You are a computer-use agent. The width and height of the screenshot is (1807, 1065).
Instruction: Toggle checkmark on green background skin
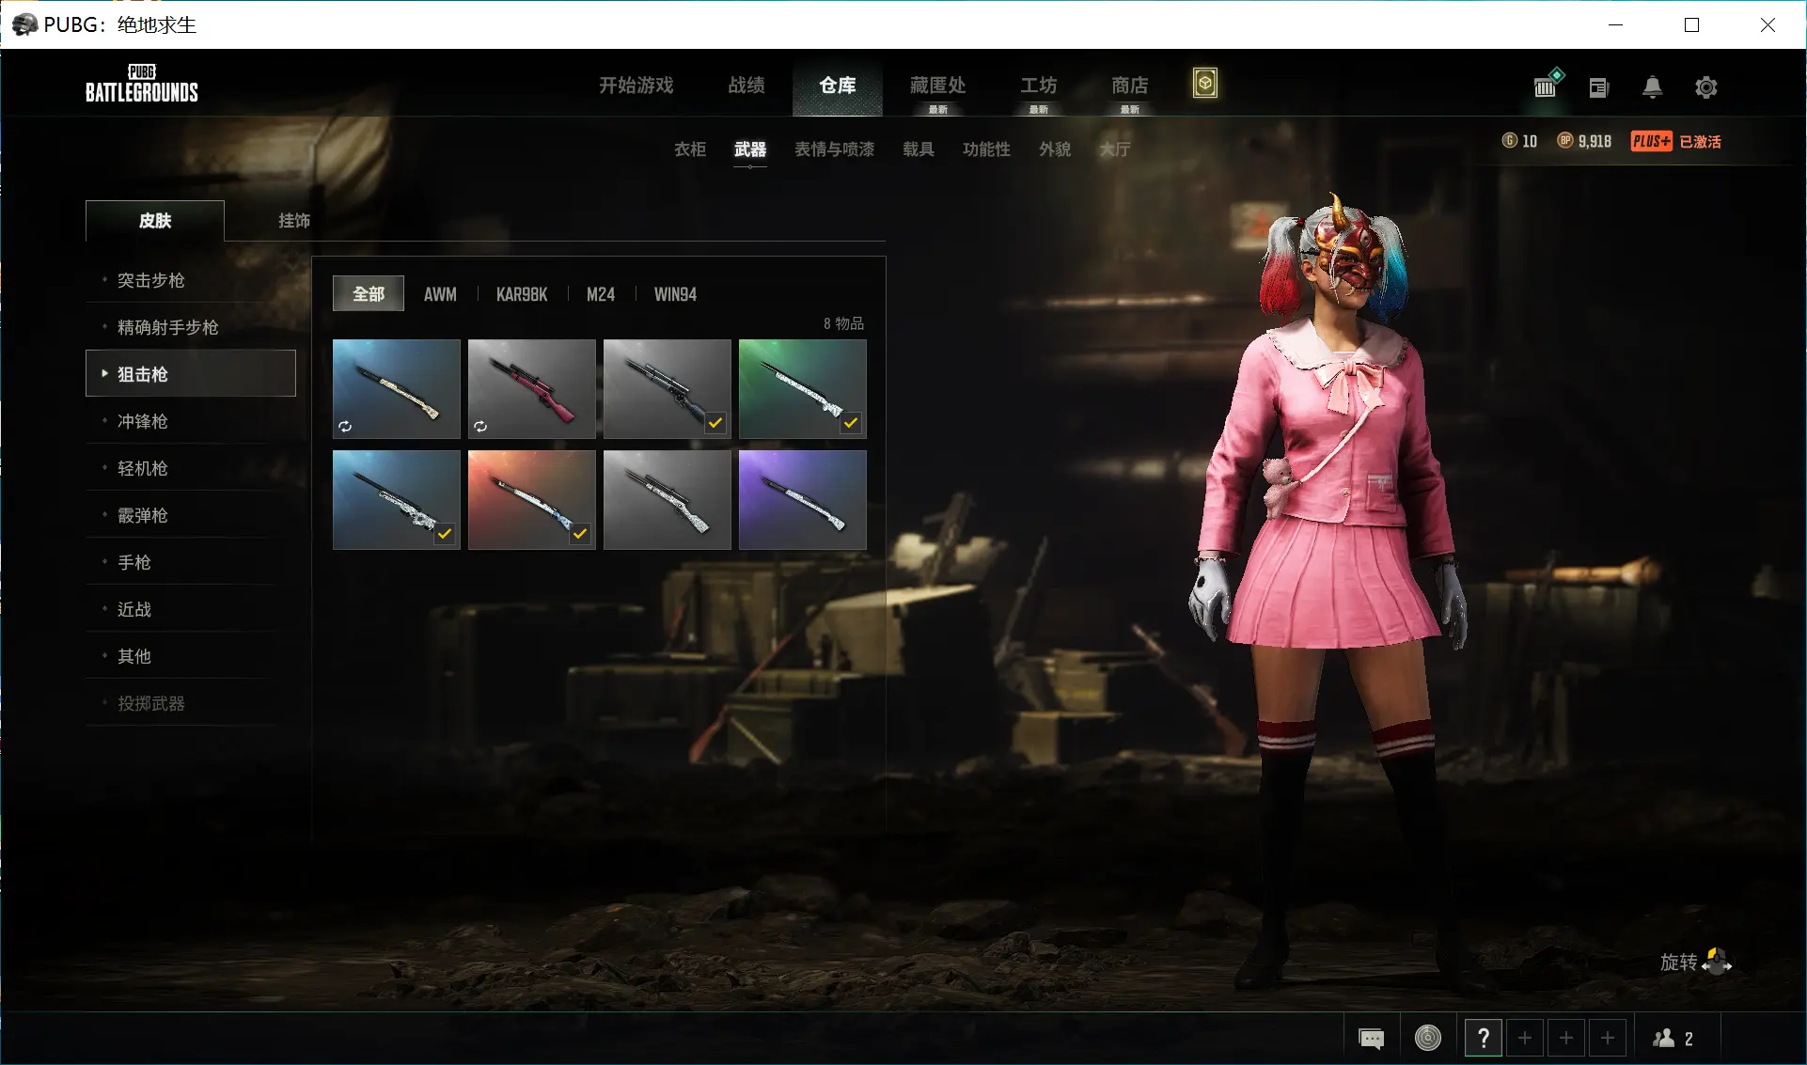[851, 423]
